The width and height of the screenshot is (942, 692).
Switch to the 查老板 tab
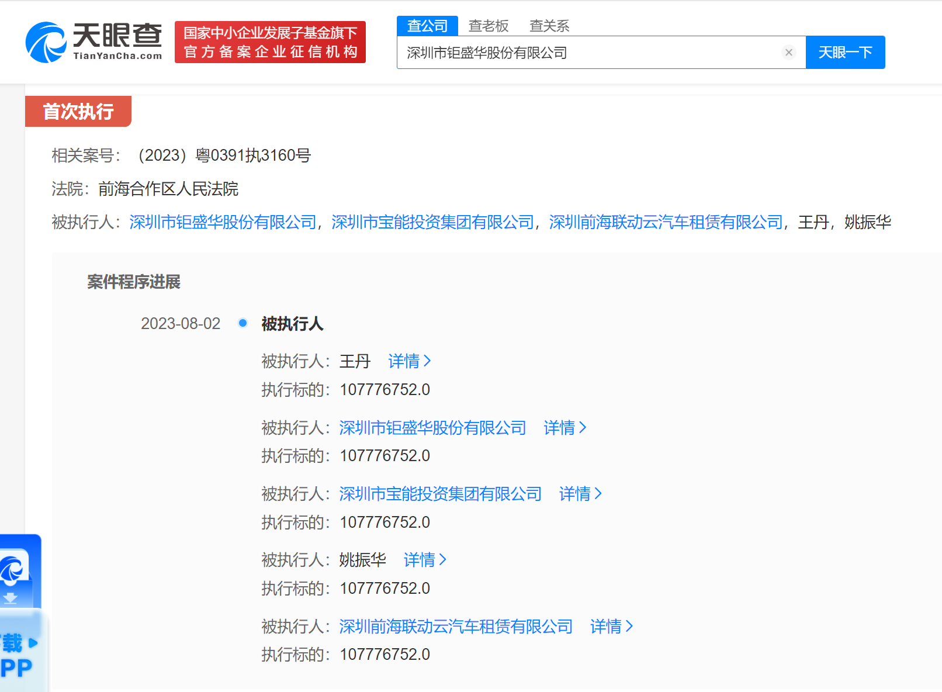click(x=489, y=26)
